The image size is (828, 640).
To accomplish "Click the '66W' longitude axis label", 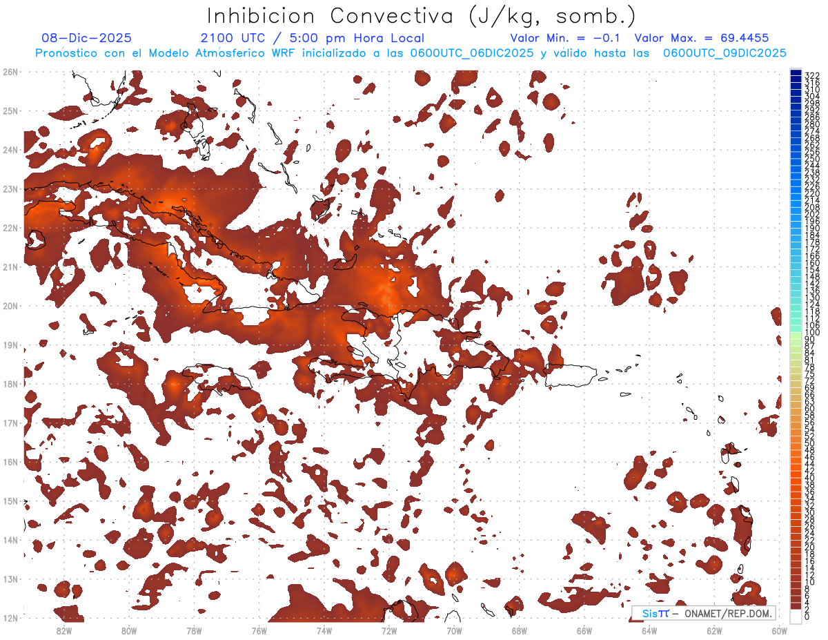I will [x=584, y=630].
